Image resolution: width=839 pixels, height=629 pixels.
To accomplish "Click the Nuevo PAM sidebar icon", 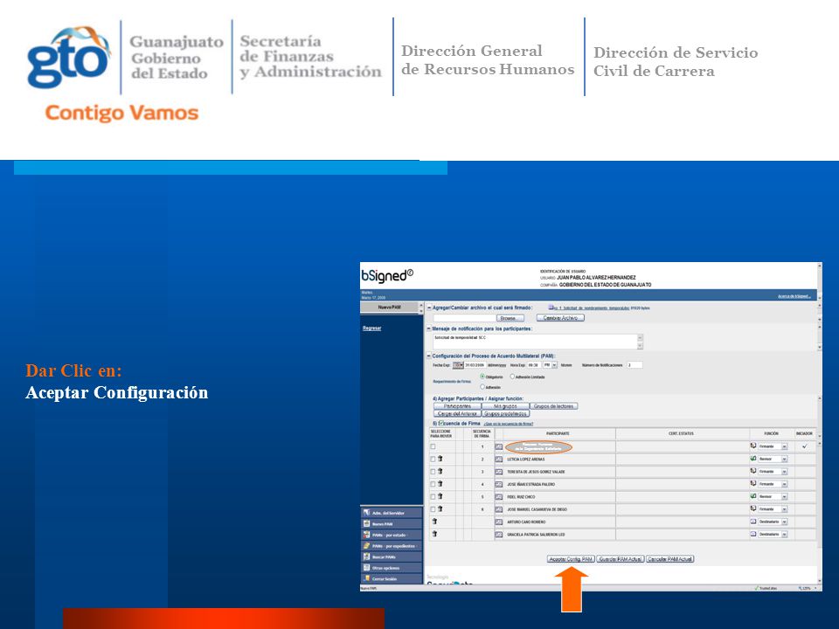I will coord(366,524).
